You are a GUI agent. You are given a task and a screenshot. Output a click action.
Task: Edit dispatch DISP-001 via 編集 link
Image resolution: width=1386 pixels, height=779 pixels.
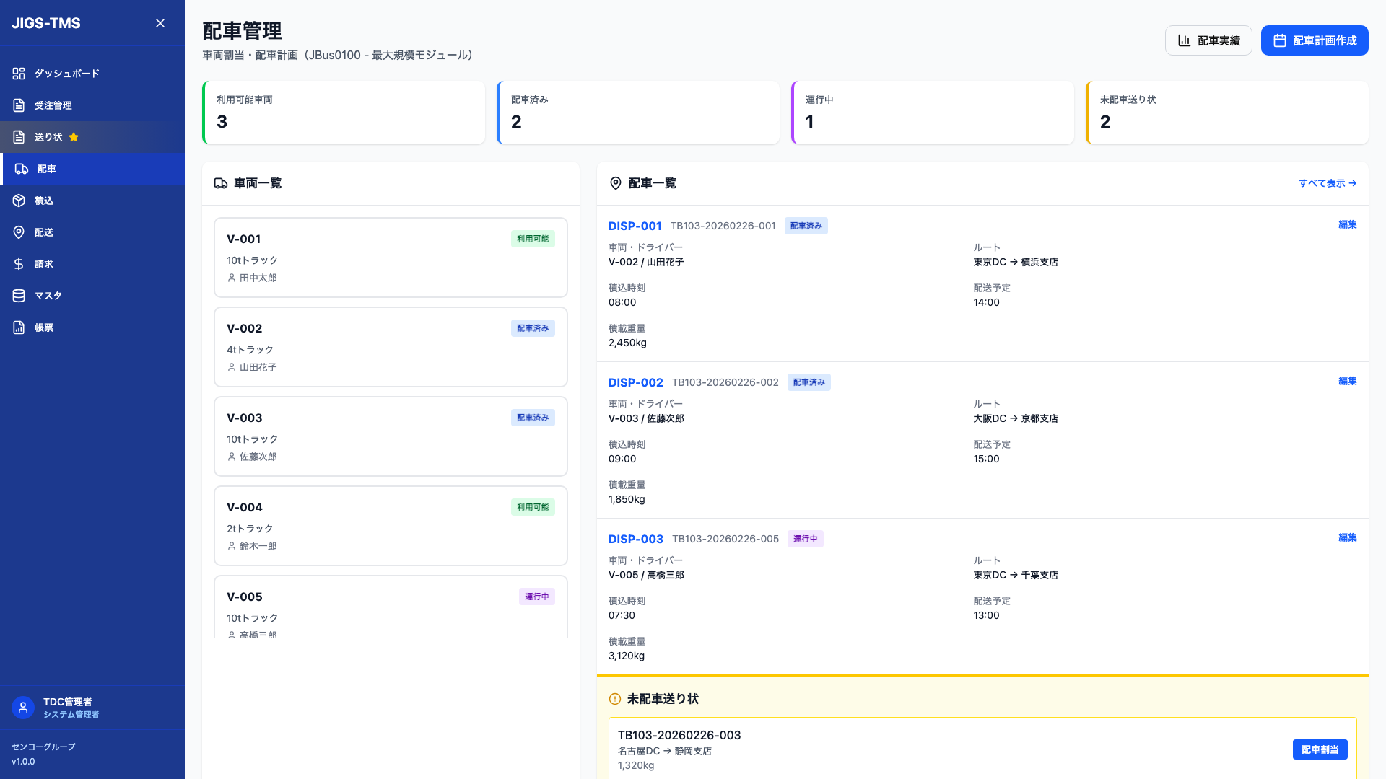(1347, 224)
